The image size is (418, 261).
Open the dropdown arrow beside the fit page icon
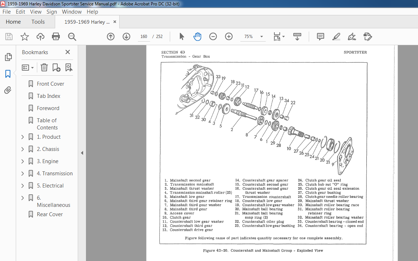point(284,37)
